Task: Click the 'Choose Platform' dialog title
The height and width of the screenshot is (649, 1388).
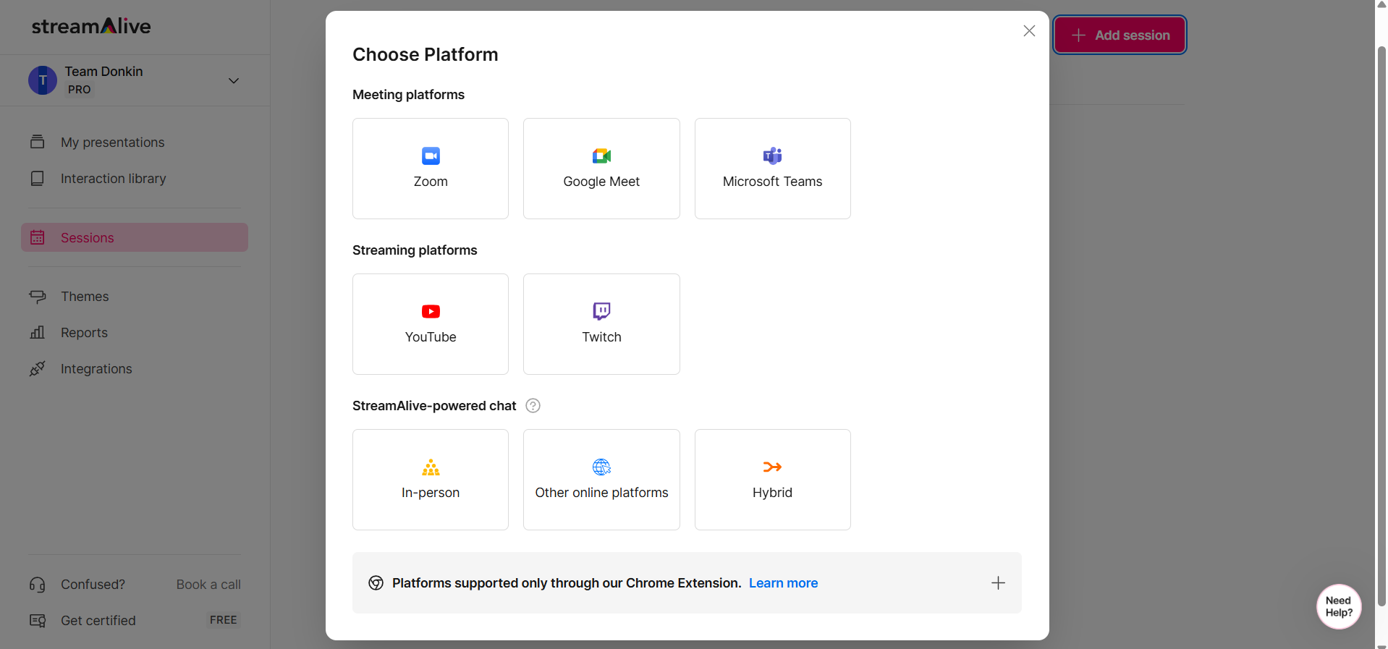Action: point(426,54)
